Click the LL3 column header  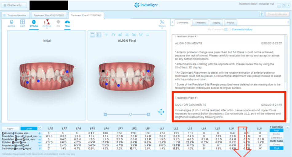(x=190, y=128)
